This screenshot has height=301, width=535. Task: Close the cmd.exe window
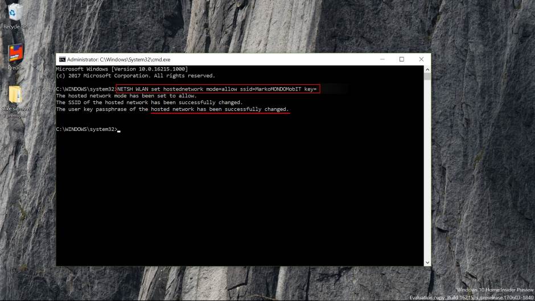[x=421, y=59]
